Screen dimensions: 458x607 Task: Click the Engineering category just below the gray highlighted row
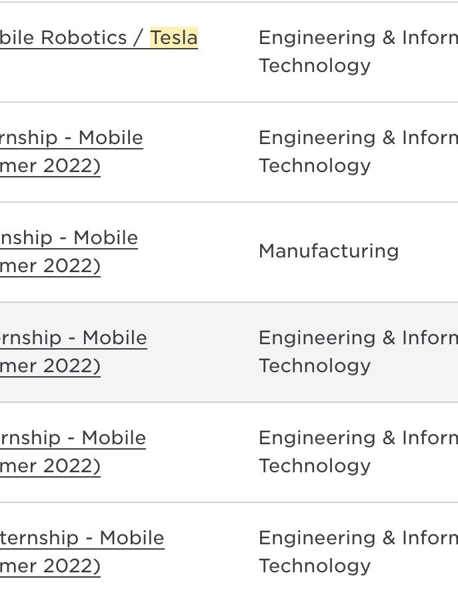point(358,452)
